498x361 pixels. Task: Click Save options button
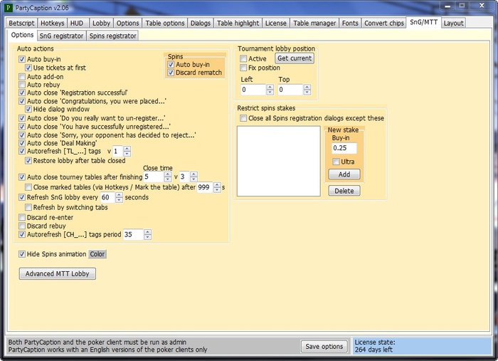tap(324, 346)
